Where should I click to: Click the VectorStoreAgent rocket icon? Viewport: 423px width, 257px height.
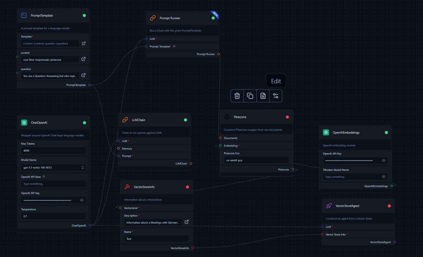329,206
